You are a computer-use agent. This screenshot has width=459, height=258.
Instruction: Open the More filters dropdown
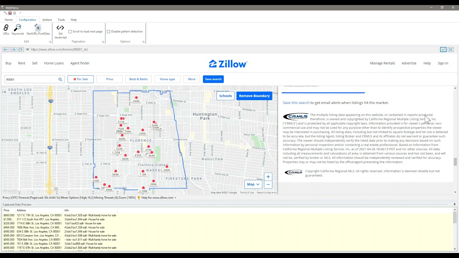[x=192, y=79]
